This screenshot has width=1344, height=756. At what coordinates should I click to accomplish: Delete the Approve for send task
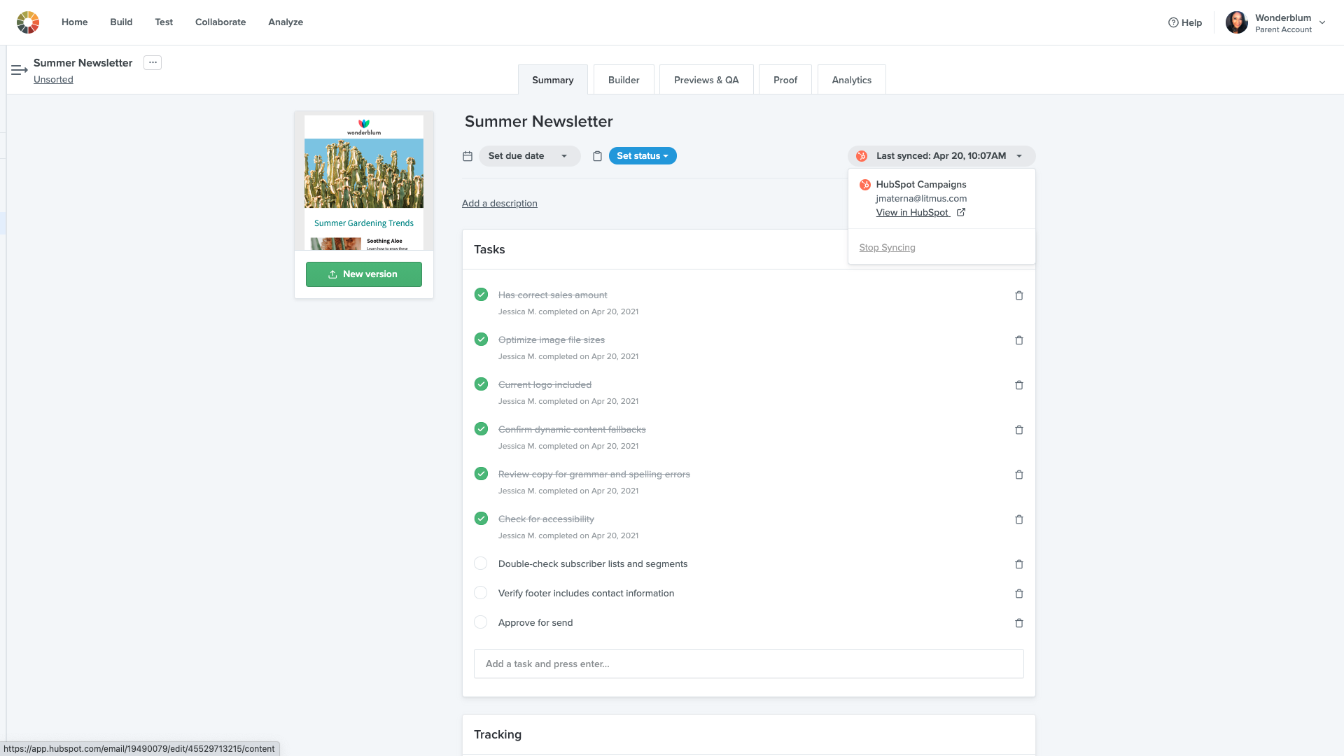(x=1019, y=623)
